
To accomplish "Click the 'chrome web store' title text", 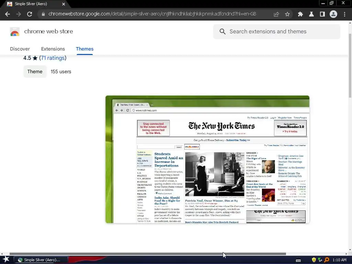I will (x=48, y=31).
